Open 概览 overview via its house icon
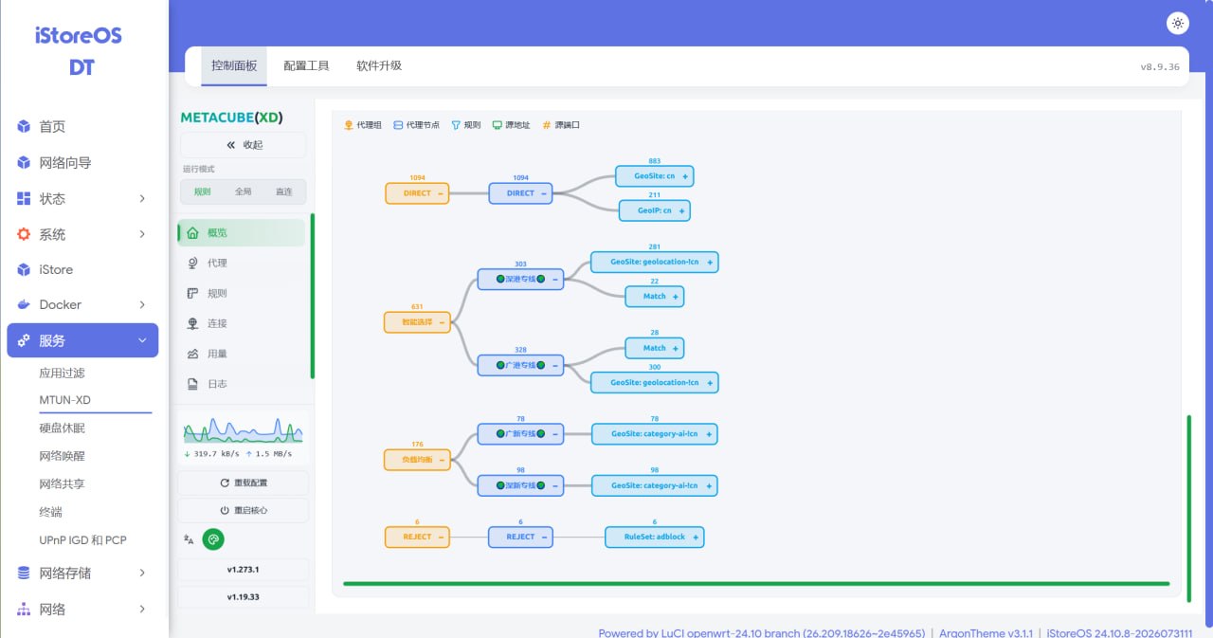Viewport: 1213px width, 638px height. click(192, 232)
